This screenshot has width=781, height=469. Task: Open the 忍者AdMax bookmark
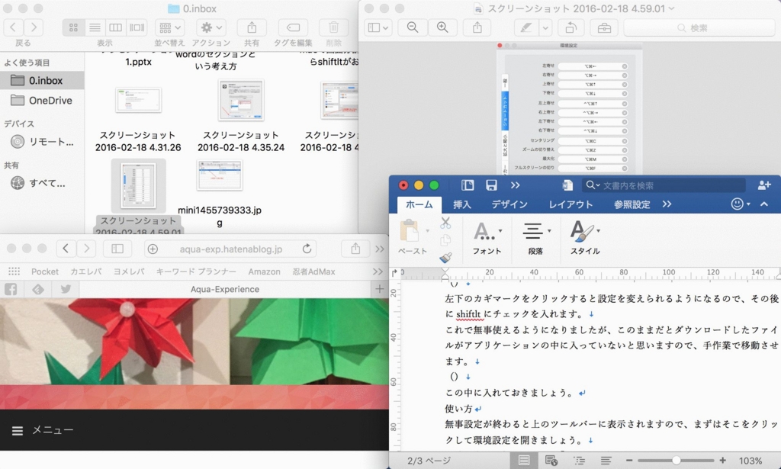313,271
